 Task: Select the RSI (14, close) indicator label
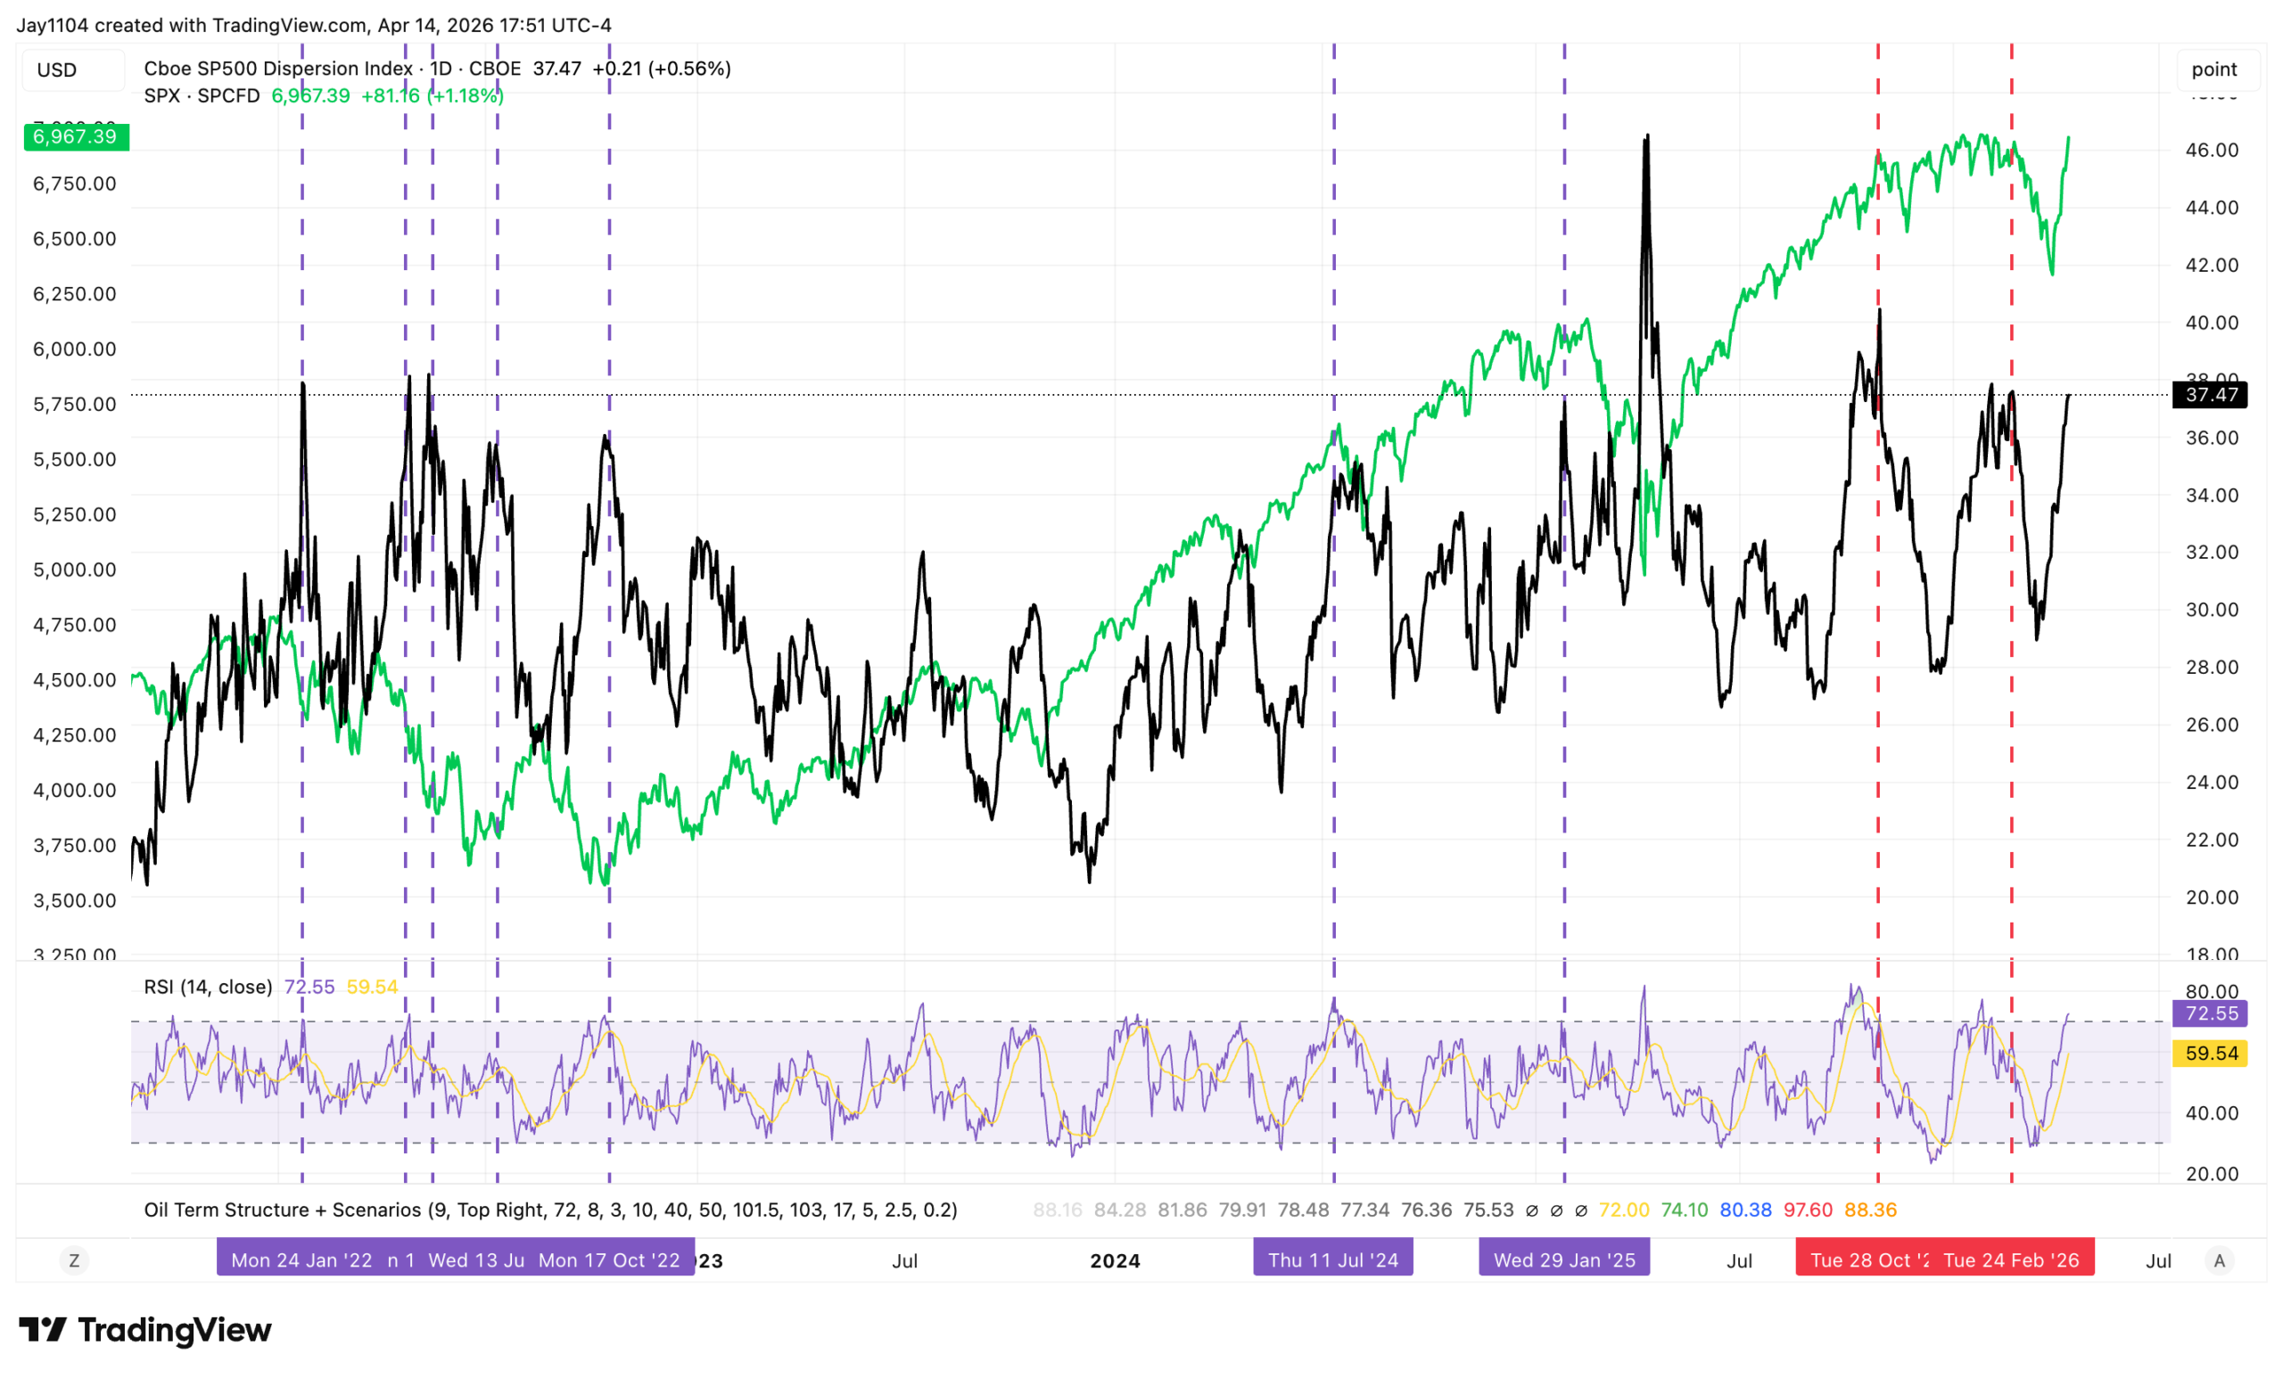(208, 987)
